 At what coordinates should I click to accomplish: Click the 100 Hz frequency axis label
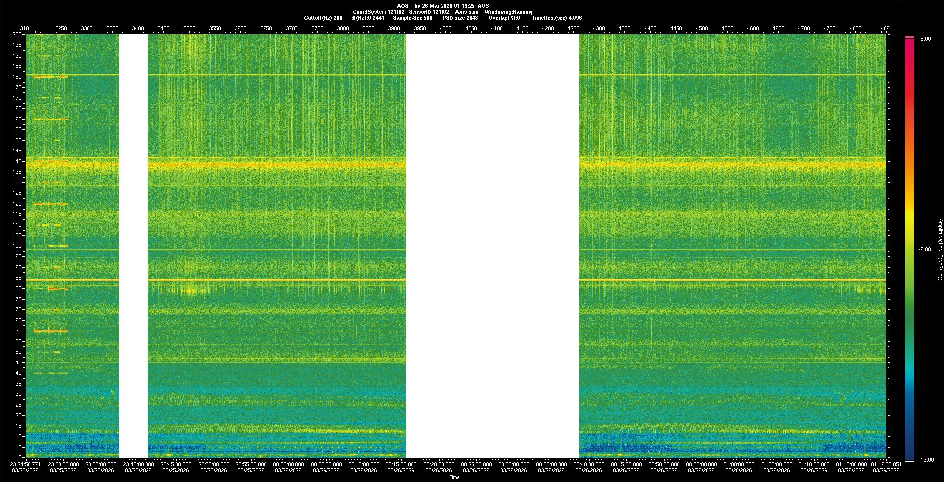[x=17, y=246]
